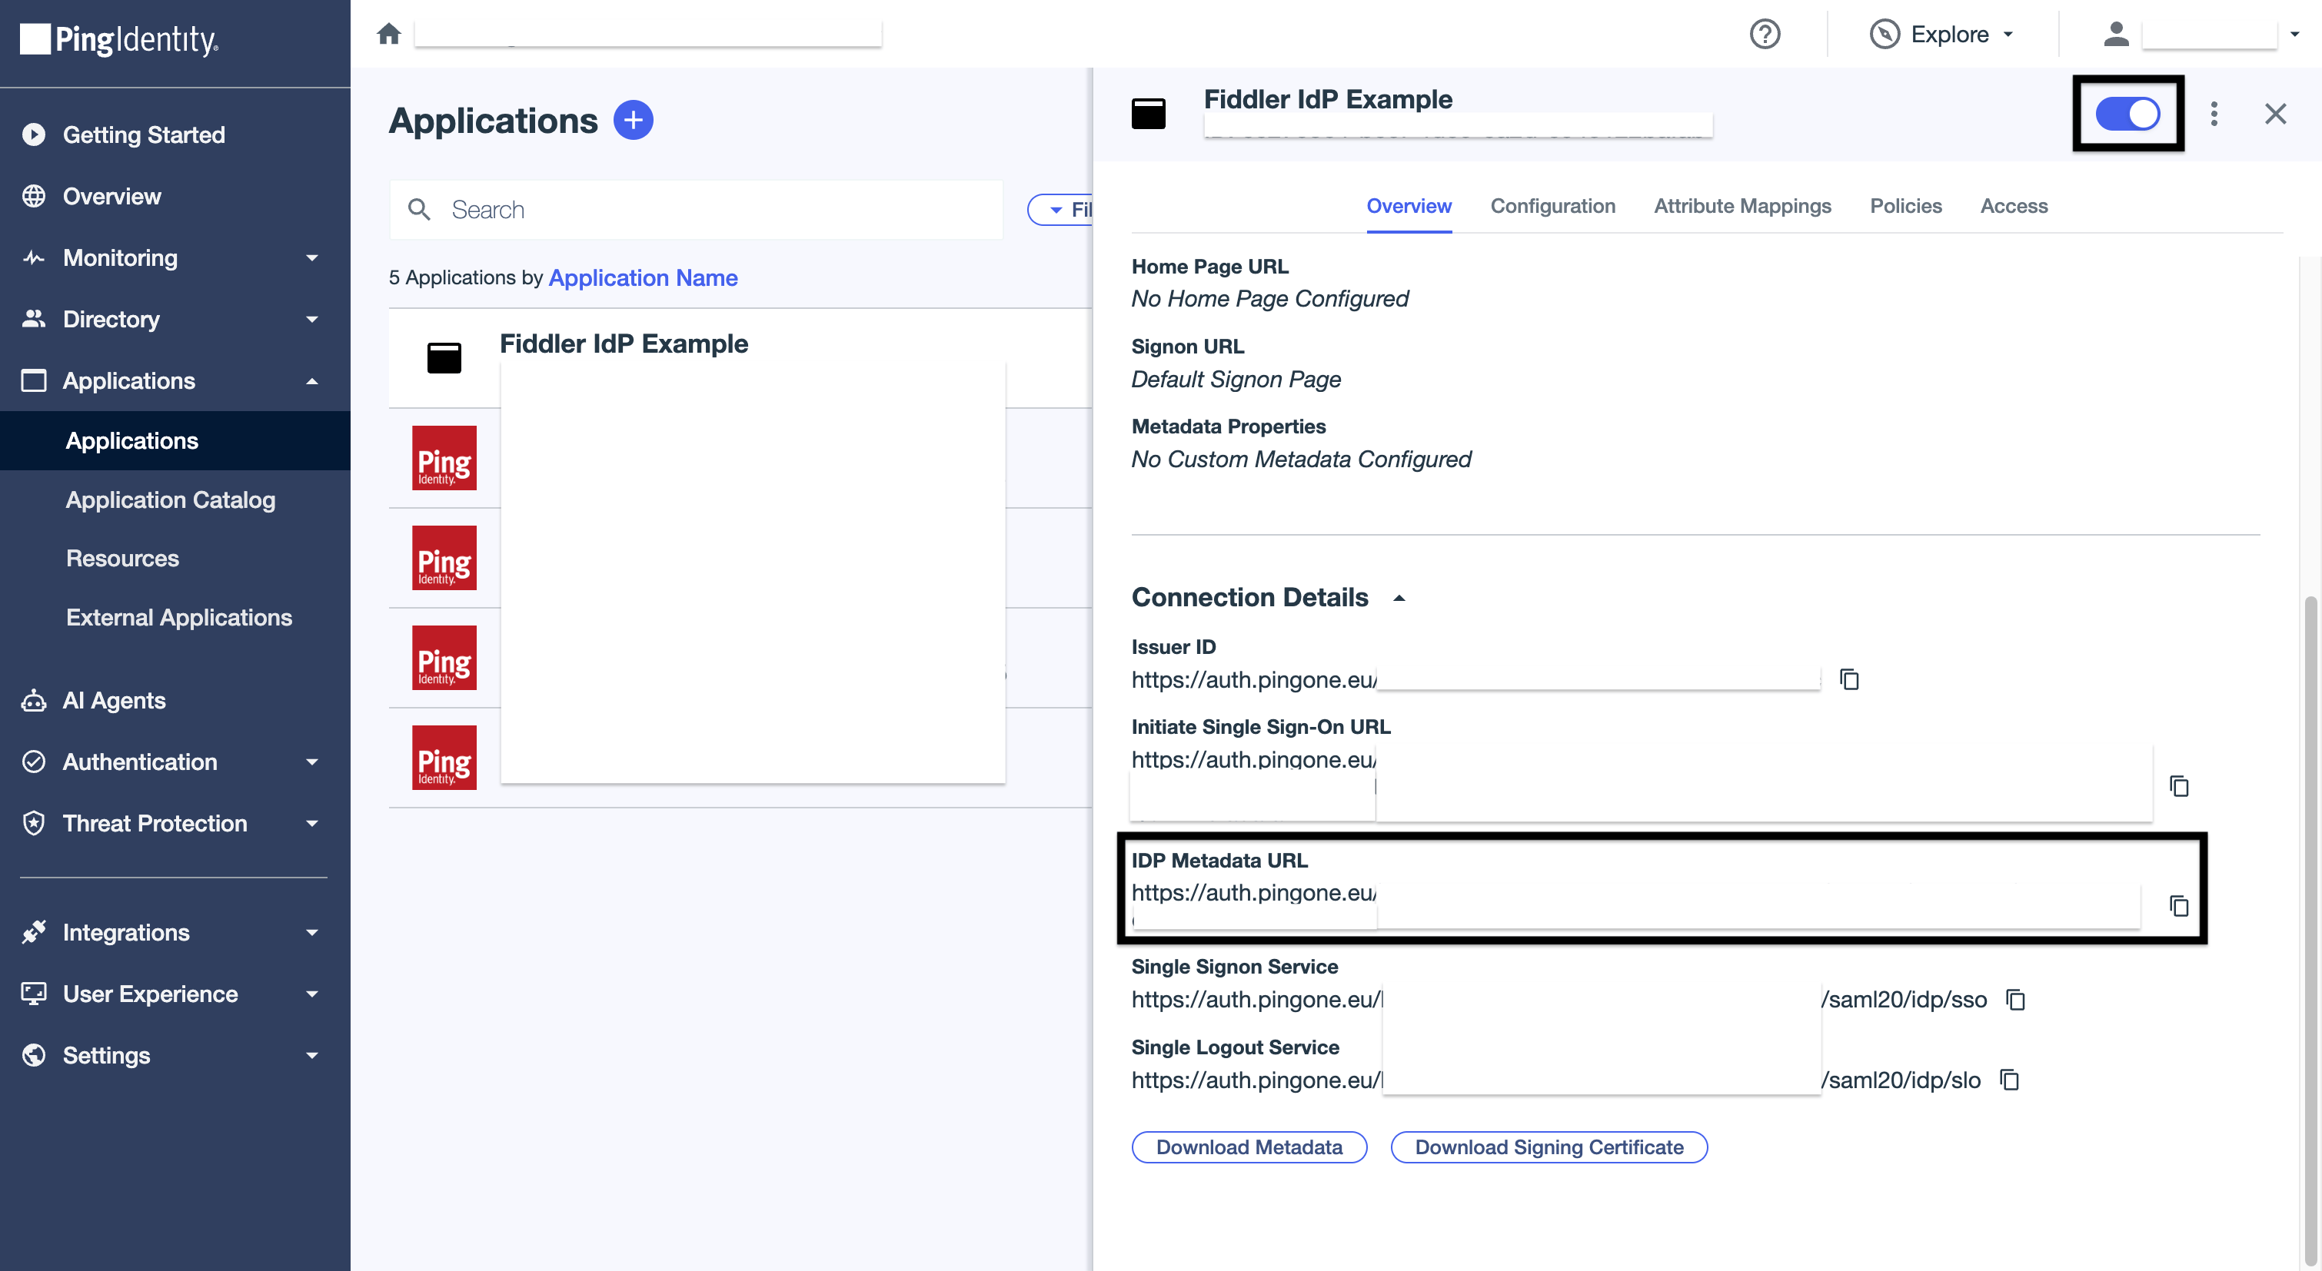Select the fourth Ping Identity application logo

pyautogui.click(x=444, y=758)
